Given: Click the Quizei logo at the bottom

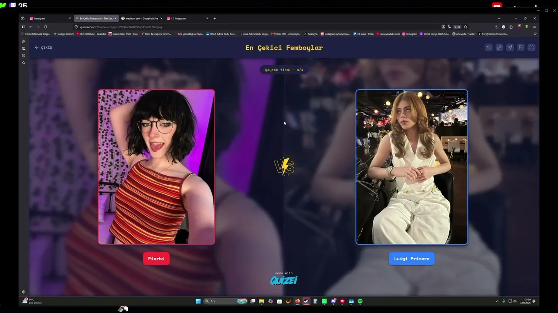Looking at the screenshot, I should point(284,280).
